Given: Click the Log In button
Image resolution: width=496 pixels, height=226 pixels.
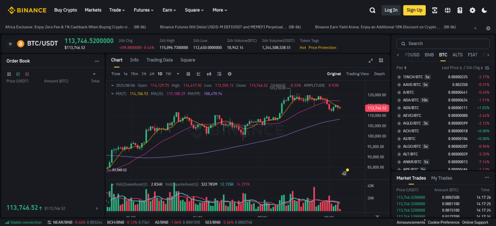Looking at the screenshot, I should click(391, 10).
